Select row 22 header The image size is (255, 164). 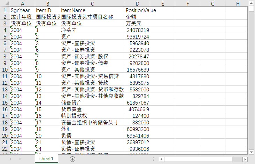[x=5, y=149]
